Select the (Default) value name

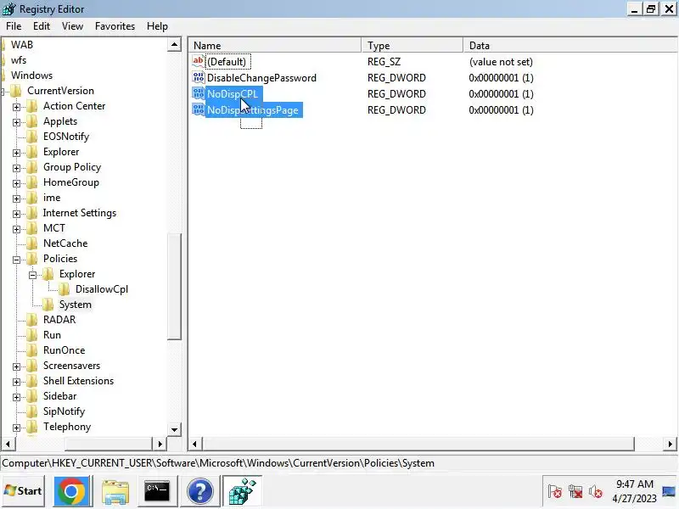pos(227,61)
